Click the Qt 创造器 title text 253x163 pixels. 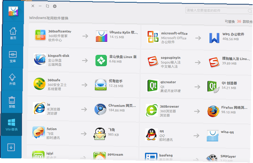229,83
